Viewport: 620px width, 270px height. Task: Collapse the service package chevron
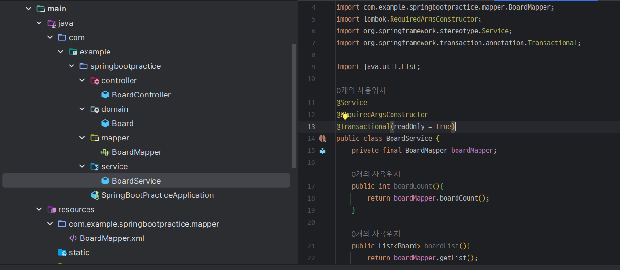click(x=82, y=166)
